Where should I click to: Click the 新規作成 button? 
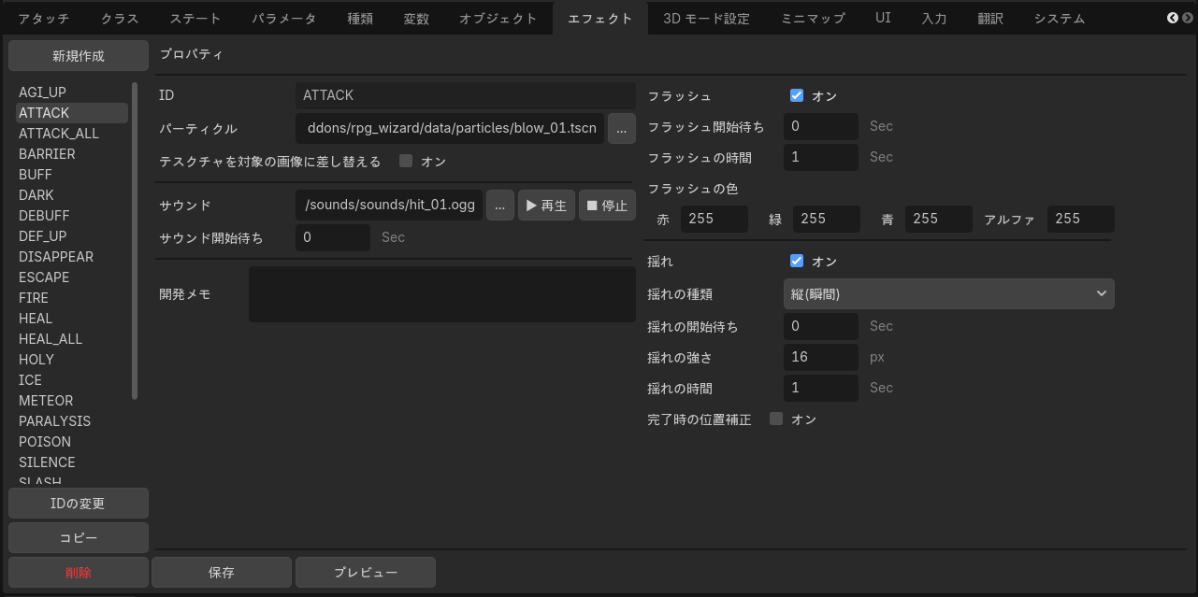(x=79, y=56)
